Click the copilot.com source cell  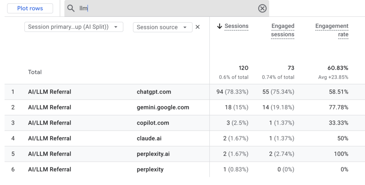pos(153,123)
